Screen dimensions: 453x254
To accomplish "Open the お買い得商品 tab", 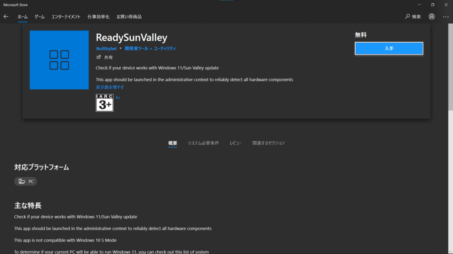I will (129, 17).
